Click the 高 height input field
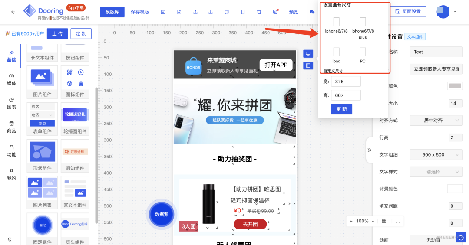The image size is (469, 245). coord(346,95)
